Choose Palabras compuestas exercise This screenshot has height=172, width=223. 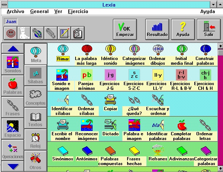110,156
